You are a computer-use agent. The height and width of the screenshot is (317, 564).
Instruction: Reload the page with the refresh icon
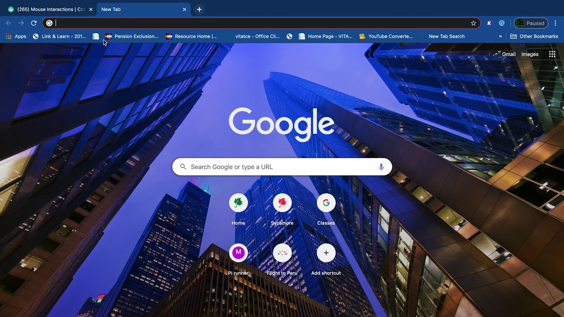tap(33, 23)
